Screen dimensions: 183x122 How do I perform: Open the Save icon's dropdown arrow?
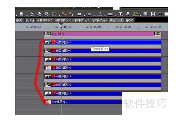click(x=27, y=15)
